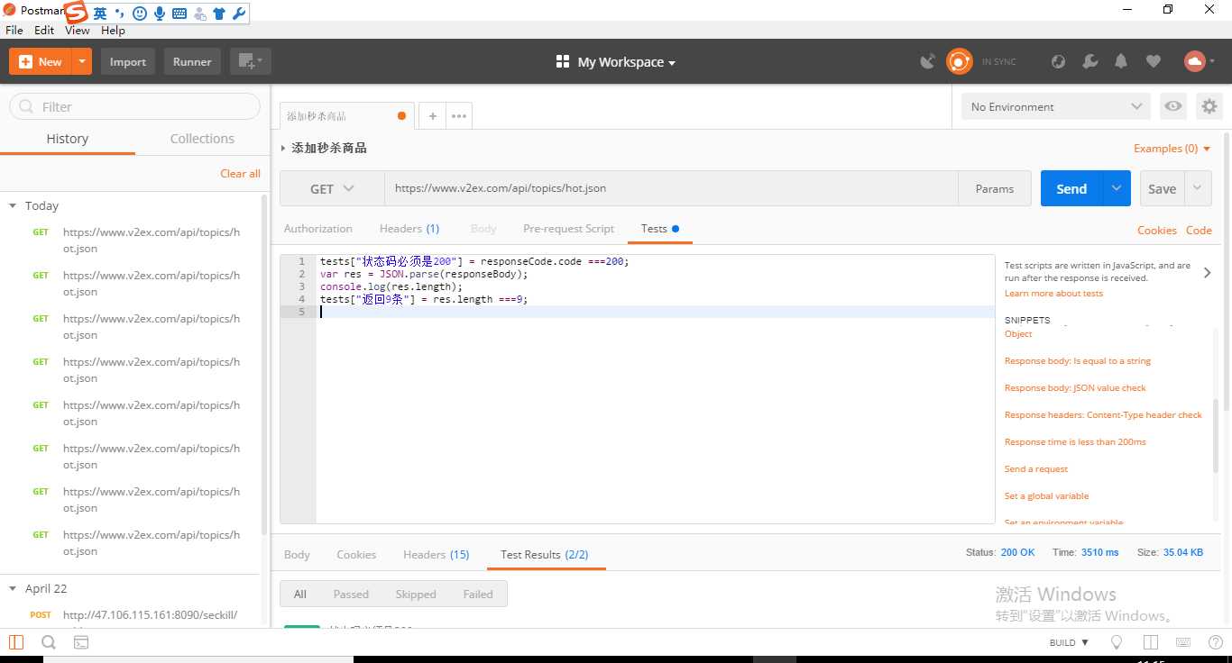
Task: Collapse the Today history group
Action: point(13,205)
